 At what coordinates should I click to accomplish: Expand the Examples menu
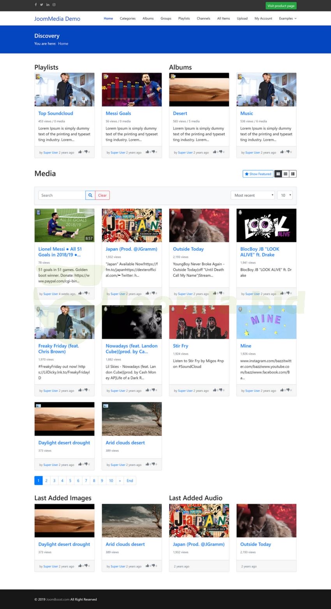pyautogui.click(x=287, y=18)
